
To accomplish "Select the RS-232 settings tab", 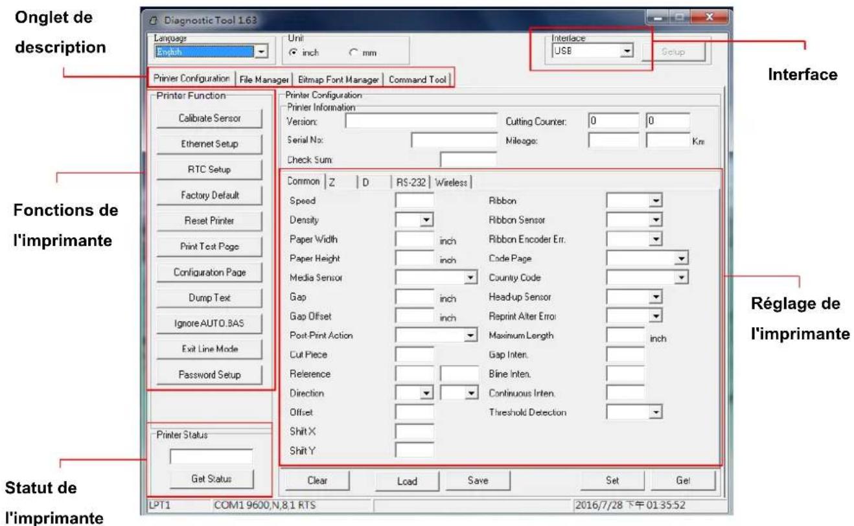I will (x=412, y=183).
